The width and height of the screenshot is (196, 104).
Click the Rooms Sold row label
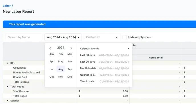point(20,77)
